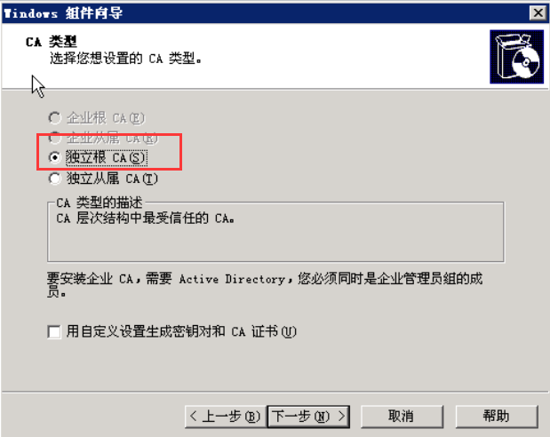Select the 独立根 CA(S) radio button
This screenshot has width=550, height=437.
click(x=54, y=158)
